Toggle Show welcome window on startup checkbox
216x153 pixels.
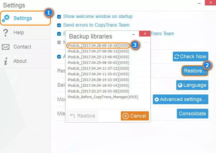point(59,17)
